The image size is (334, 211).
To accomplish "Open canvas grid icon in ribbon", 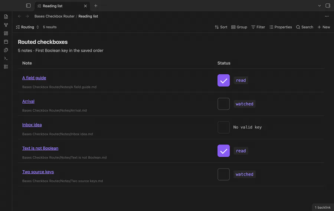I will coord(6,33).
